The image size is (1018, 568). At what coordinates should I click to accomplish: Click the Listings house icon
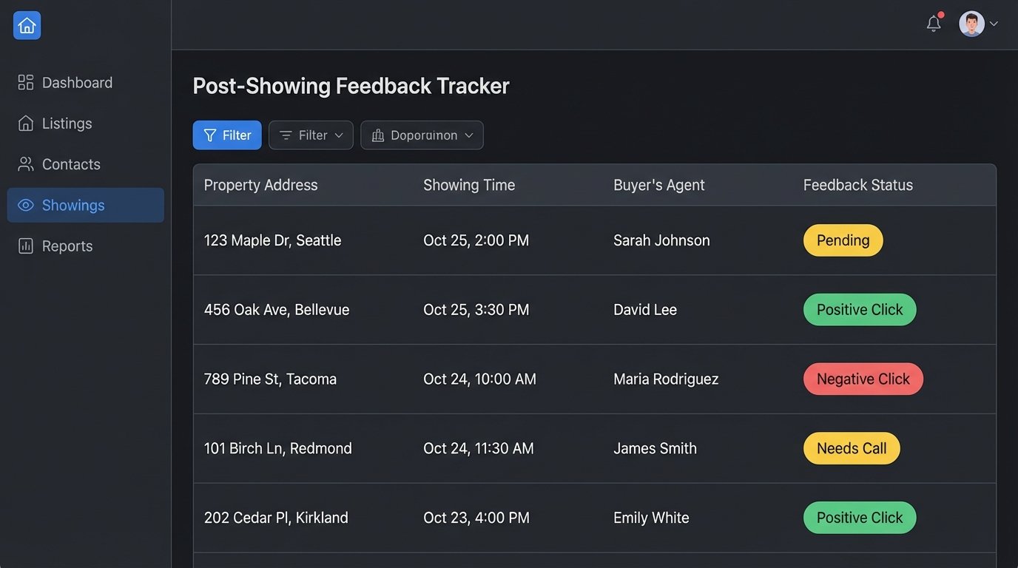click(26, 124)
